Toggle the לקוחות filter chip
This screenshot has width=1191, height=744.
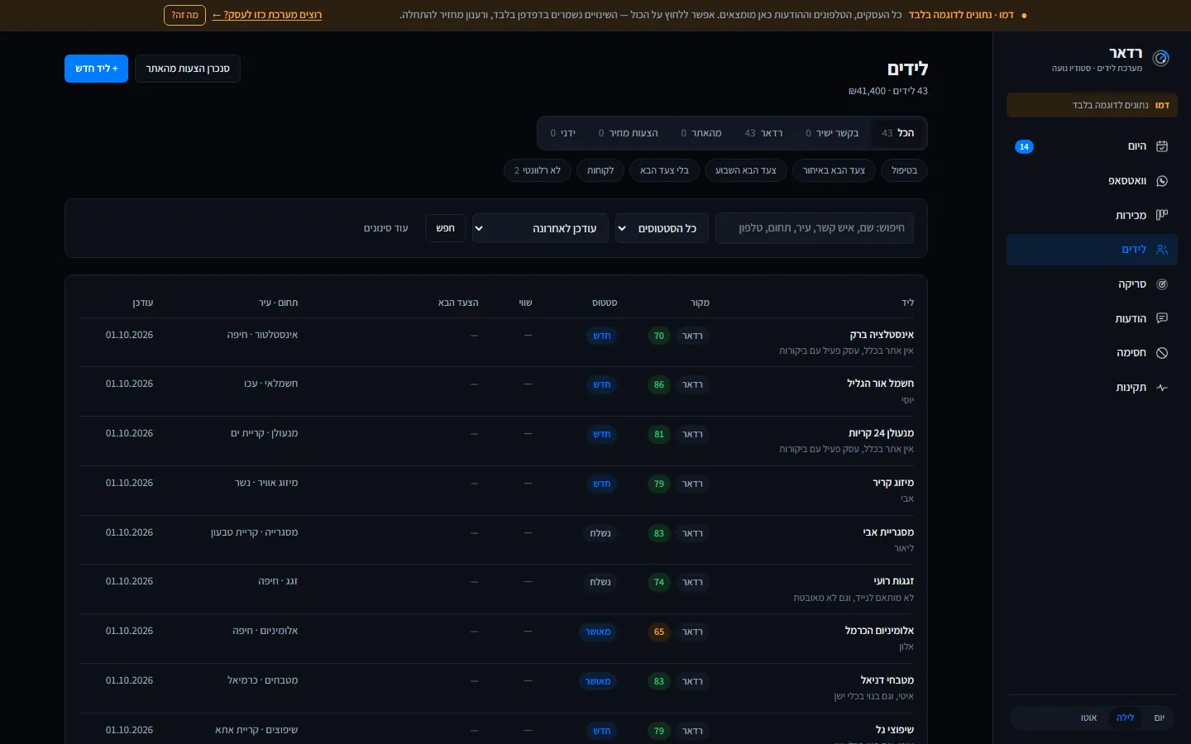click(600, 170)
